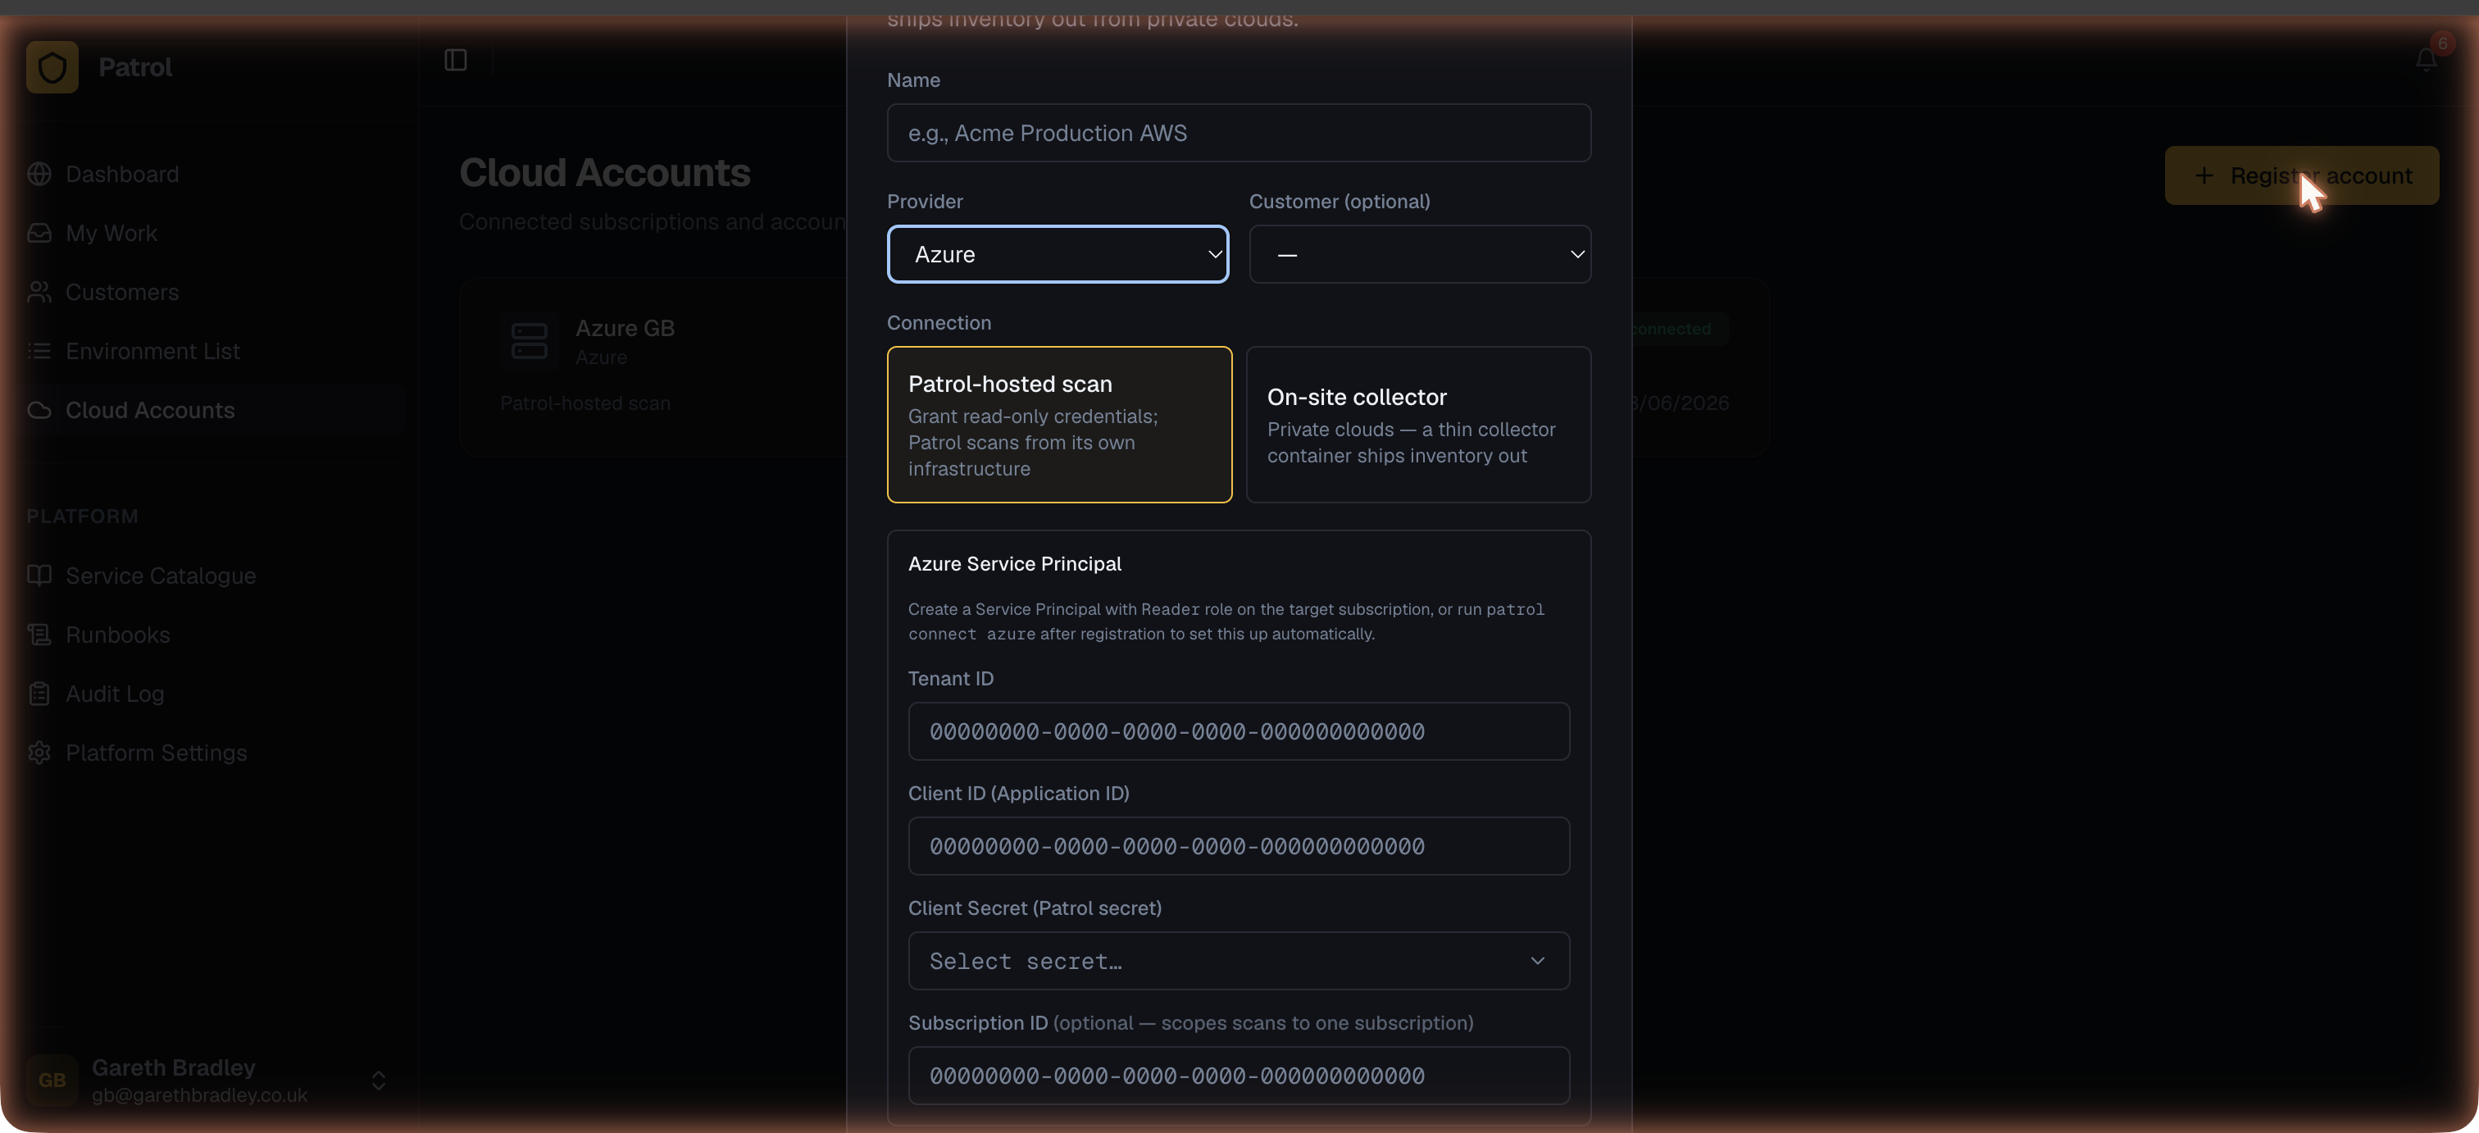Click the Cloud Accounts cloud icon
Screen dimensions: 2479x1133
click(x=39, y=410)
